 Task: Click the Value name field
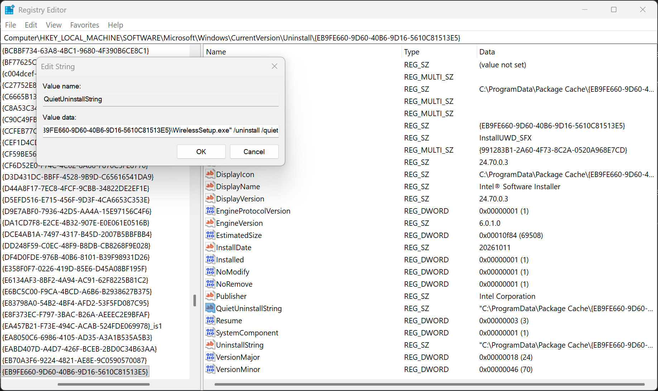[161, 99]
